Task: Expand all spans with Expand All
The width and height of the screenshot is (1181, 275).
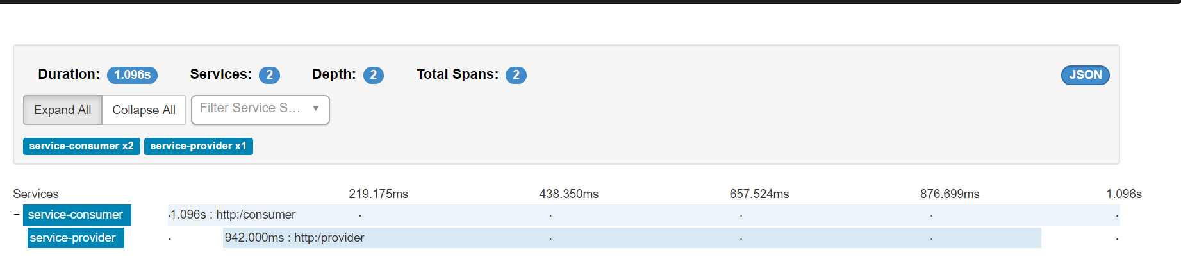Action: click(x=63, y=110)
